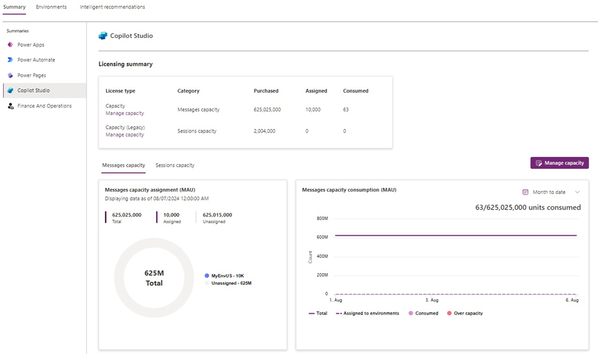
Task: Click the dashed Assigned line in chart
Action: click(456, 294)
